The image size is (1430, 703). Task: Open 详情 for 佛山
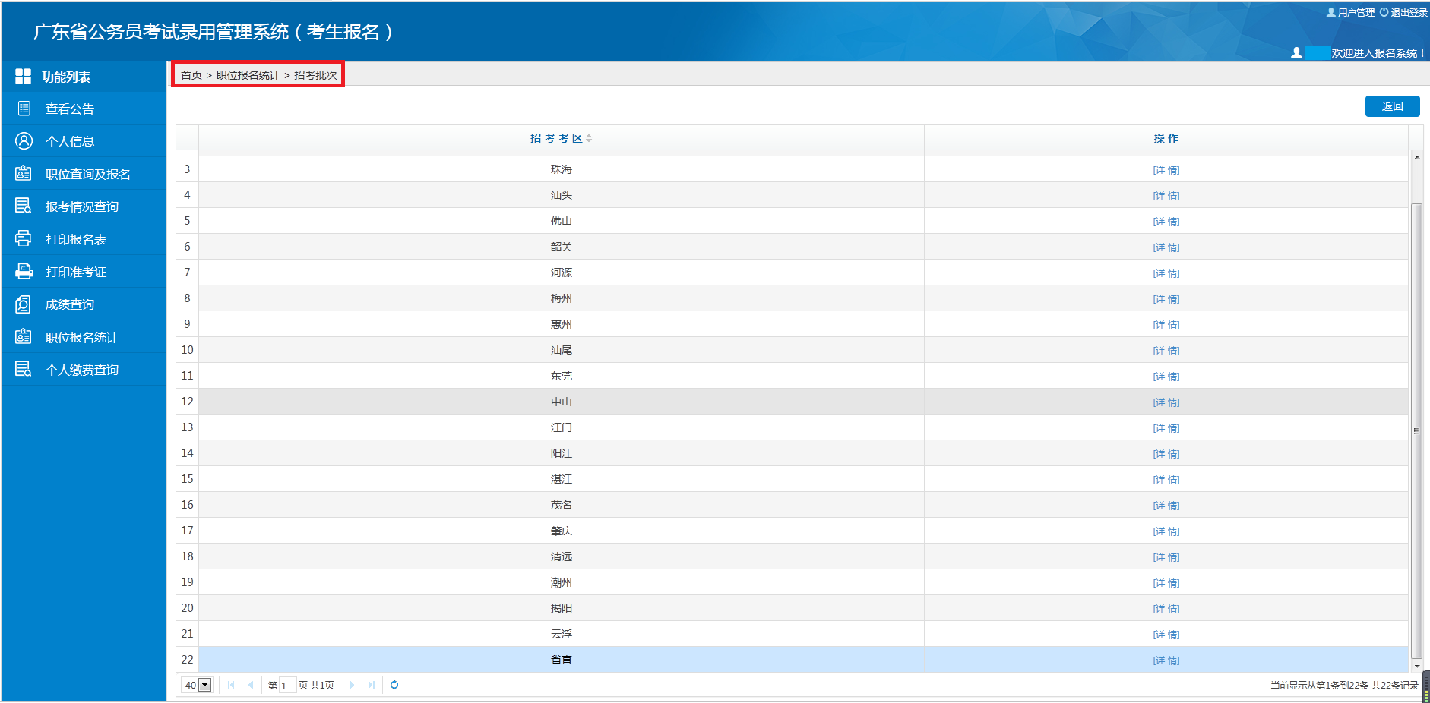pos(1166,222)
